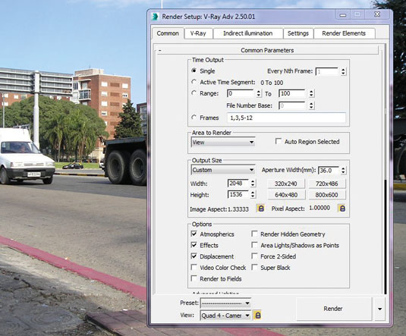The height and width of the screenshot is (336, 406).
Task: Choose the 800x600 preset size
Action: click(327, 195)
